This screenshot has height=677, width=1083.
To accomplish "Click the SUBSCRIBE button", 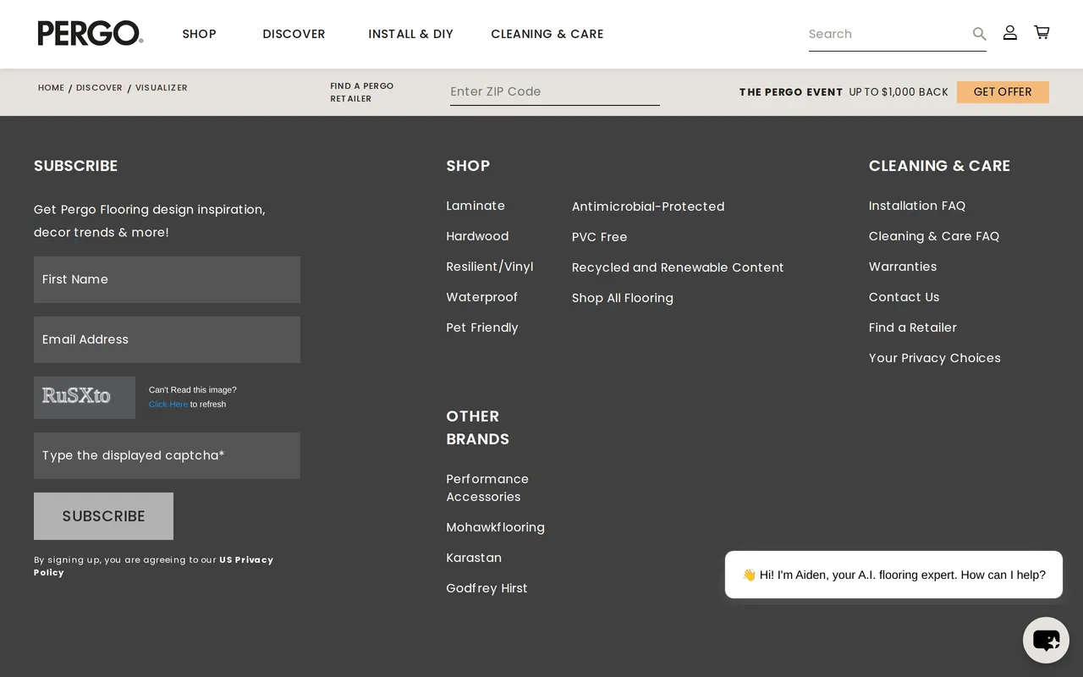I will 103,516.
